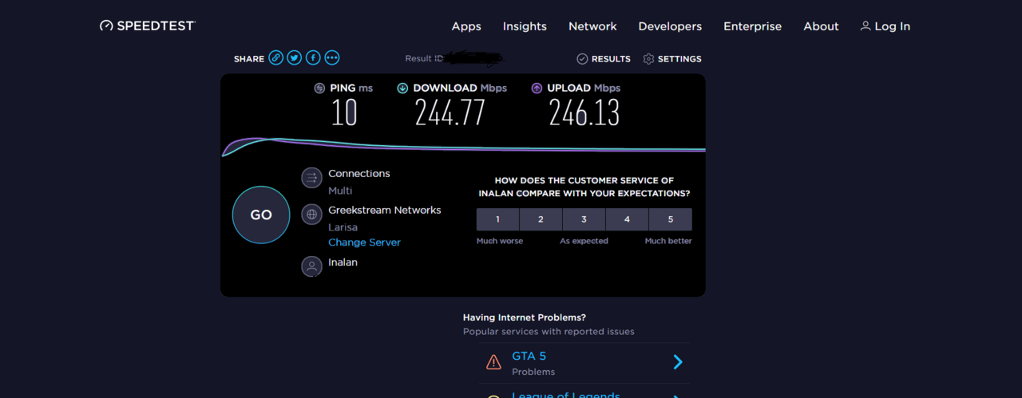Click Log In in header
The width and height of the screenshot is (1022, 398).
click(885, 26)
